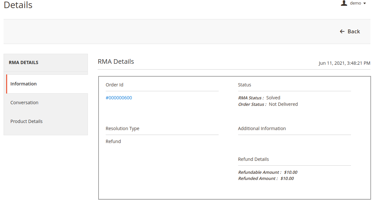Select the Information tab in sidebar
This screenshot has width=375, height=200.
[23, 83]
